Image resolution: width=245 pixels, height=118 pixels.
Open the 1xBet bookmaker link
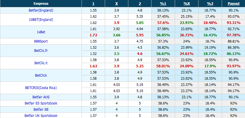(41, 32)
